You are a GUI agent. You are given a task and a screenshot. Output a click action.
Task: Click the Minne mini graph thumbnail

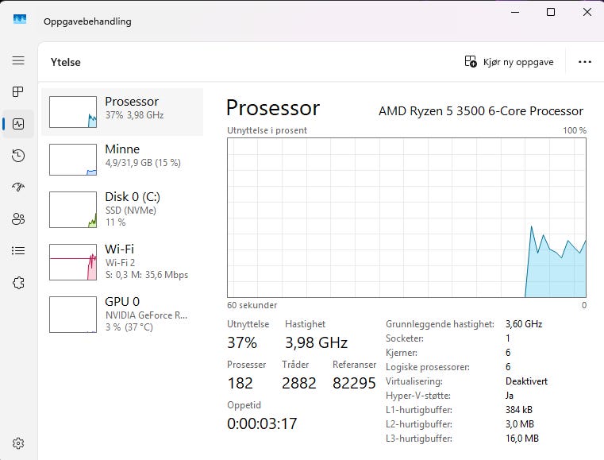(73, 160)
